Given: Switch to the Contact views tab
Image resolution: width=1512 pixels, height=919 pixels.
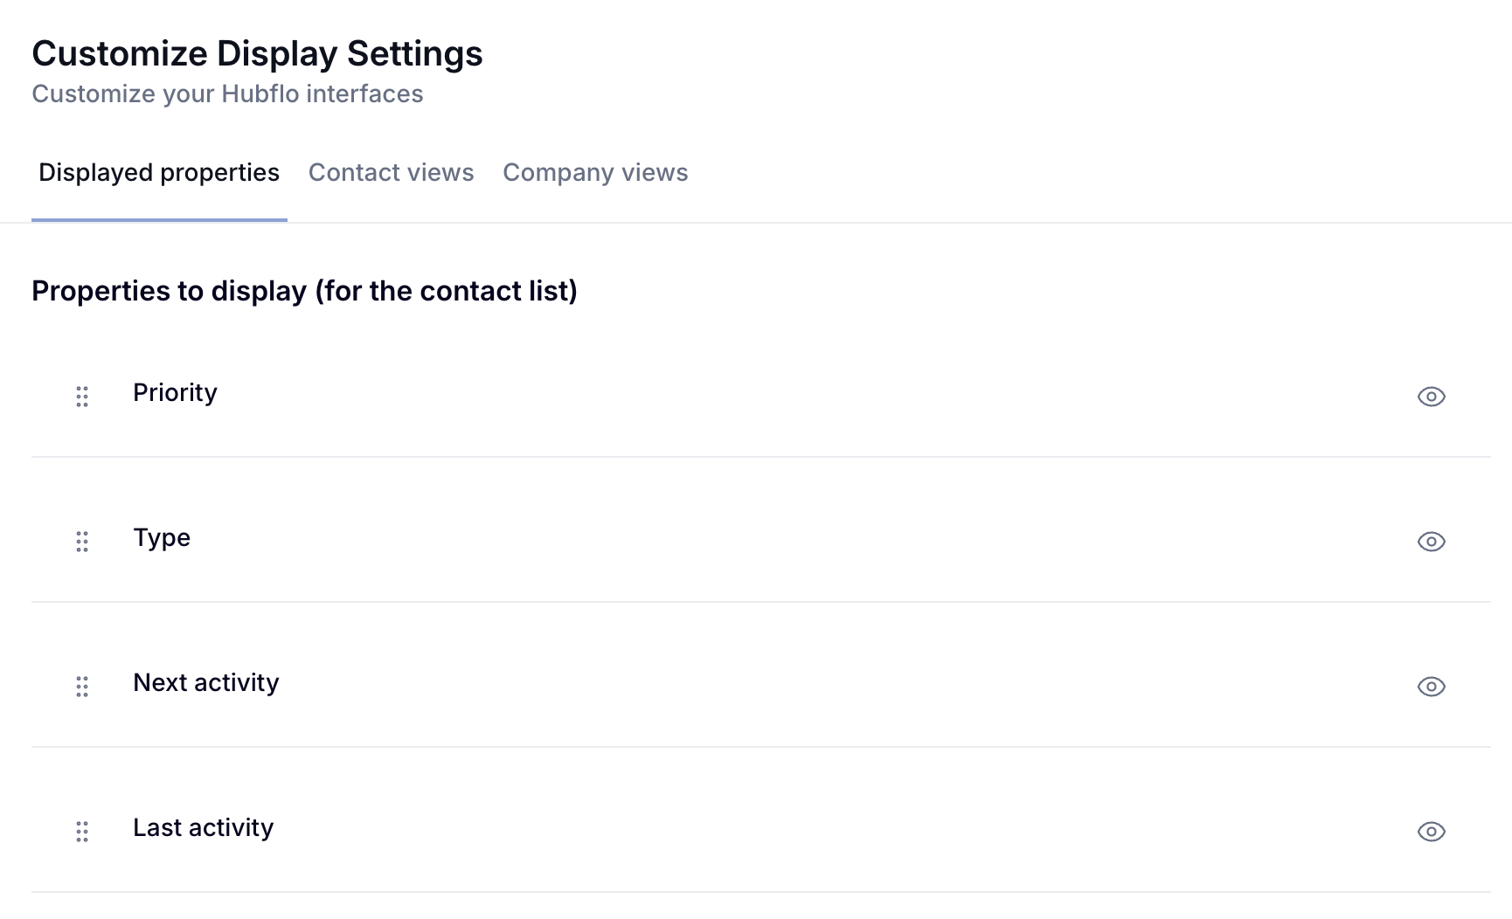Looking at the screenshot, I should point(391,172).
